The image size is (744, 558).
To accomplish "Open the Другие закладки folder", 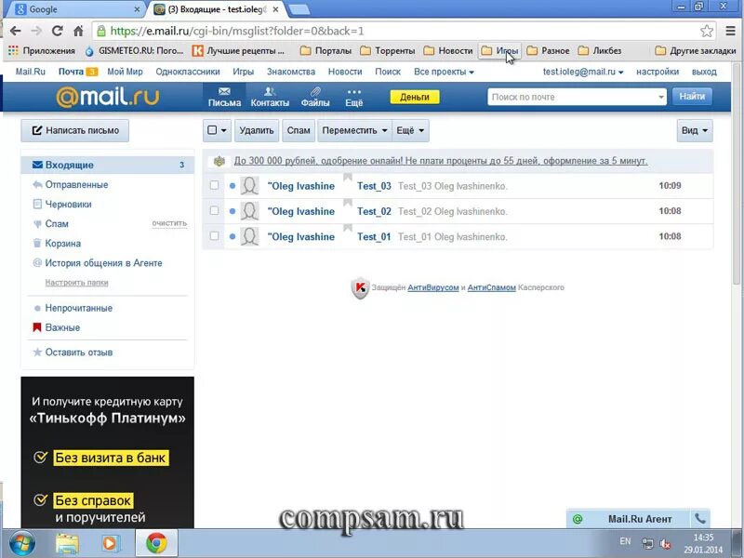I will click(695, 51).
